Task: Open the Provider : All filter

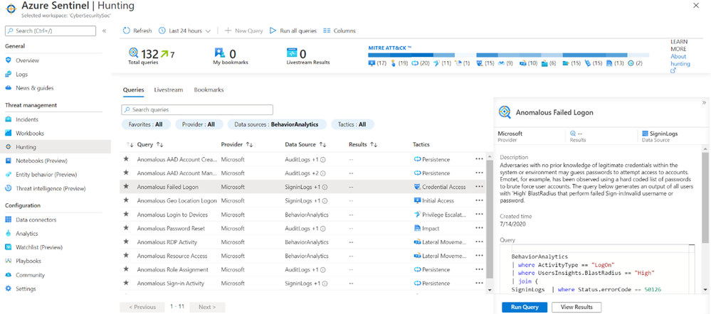Action: coord(199,124)
